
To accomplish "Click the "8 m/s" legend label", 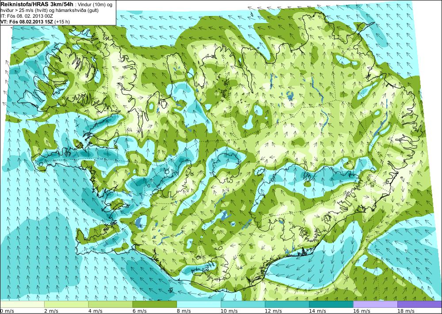I will click(x=183, y=311).
